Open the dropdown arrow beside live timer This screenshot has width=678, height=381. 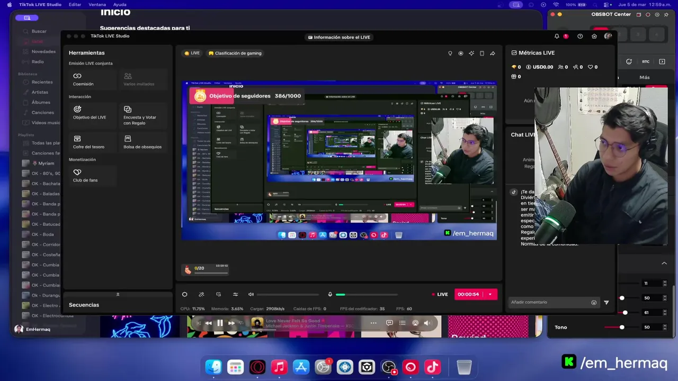click(490, 294)
